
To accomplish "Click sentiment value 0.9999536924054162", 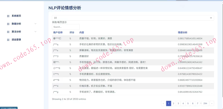I will [x=190, y=62].
